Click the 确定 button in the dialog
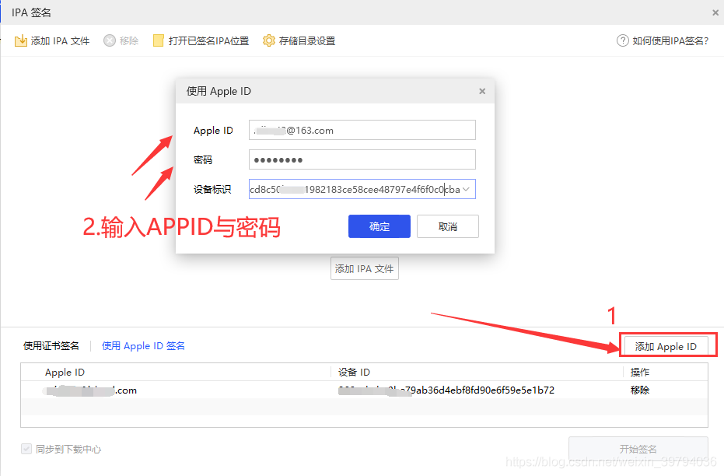Screen dimensions: 724x476 [379, 226]
